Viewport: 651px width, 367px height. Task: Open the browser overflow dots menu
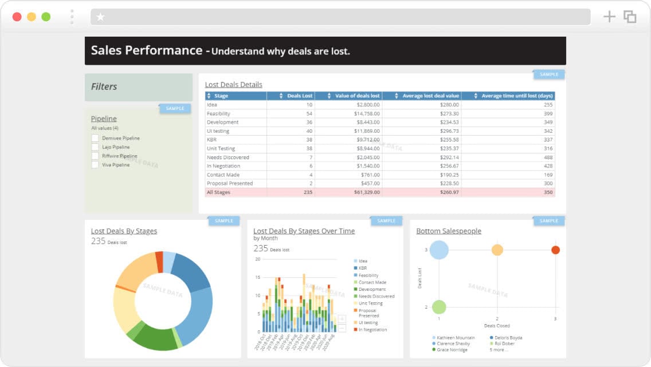[71, 16]
